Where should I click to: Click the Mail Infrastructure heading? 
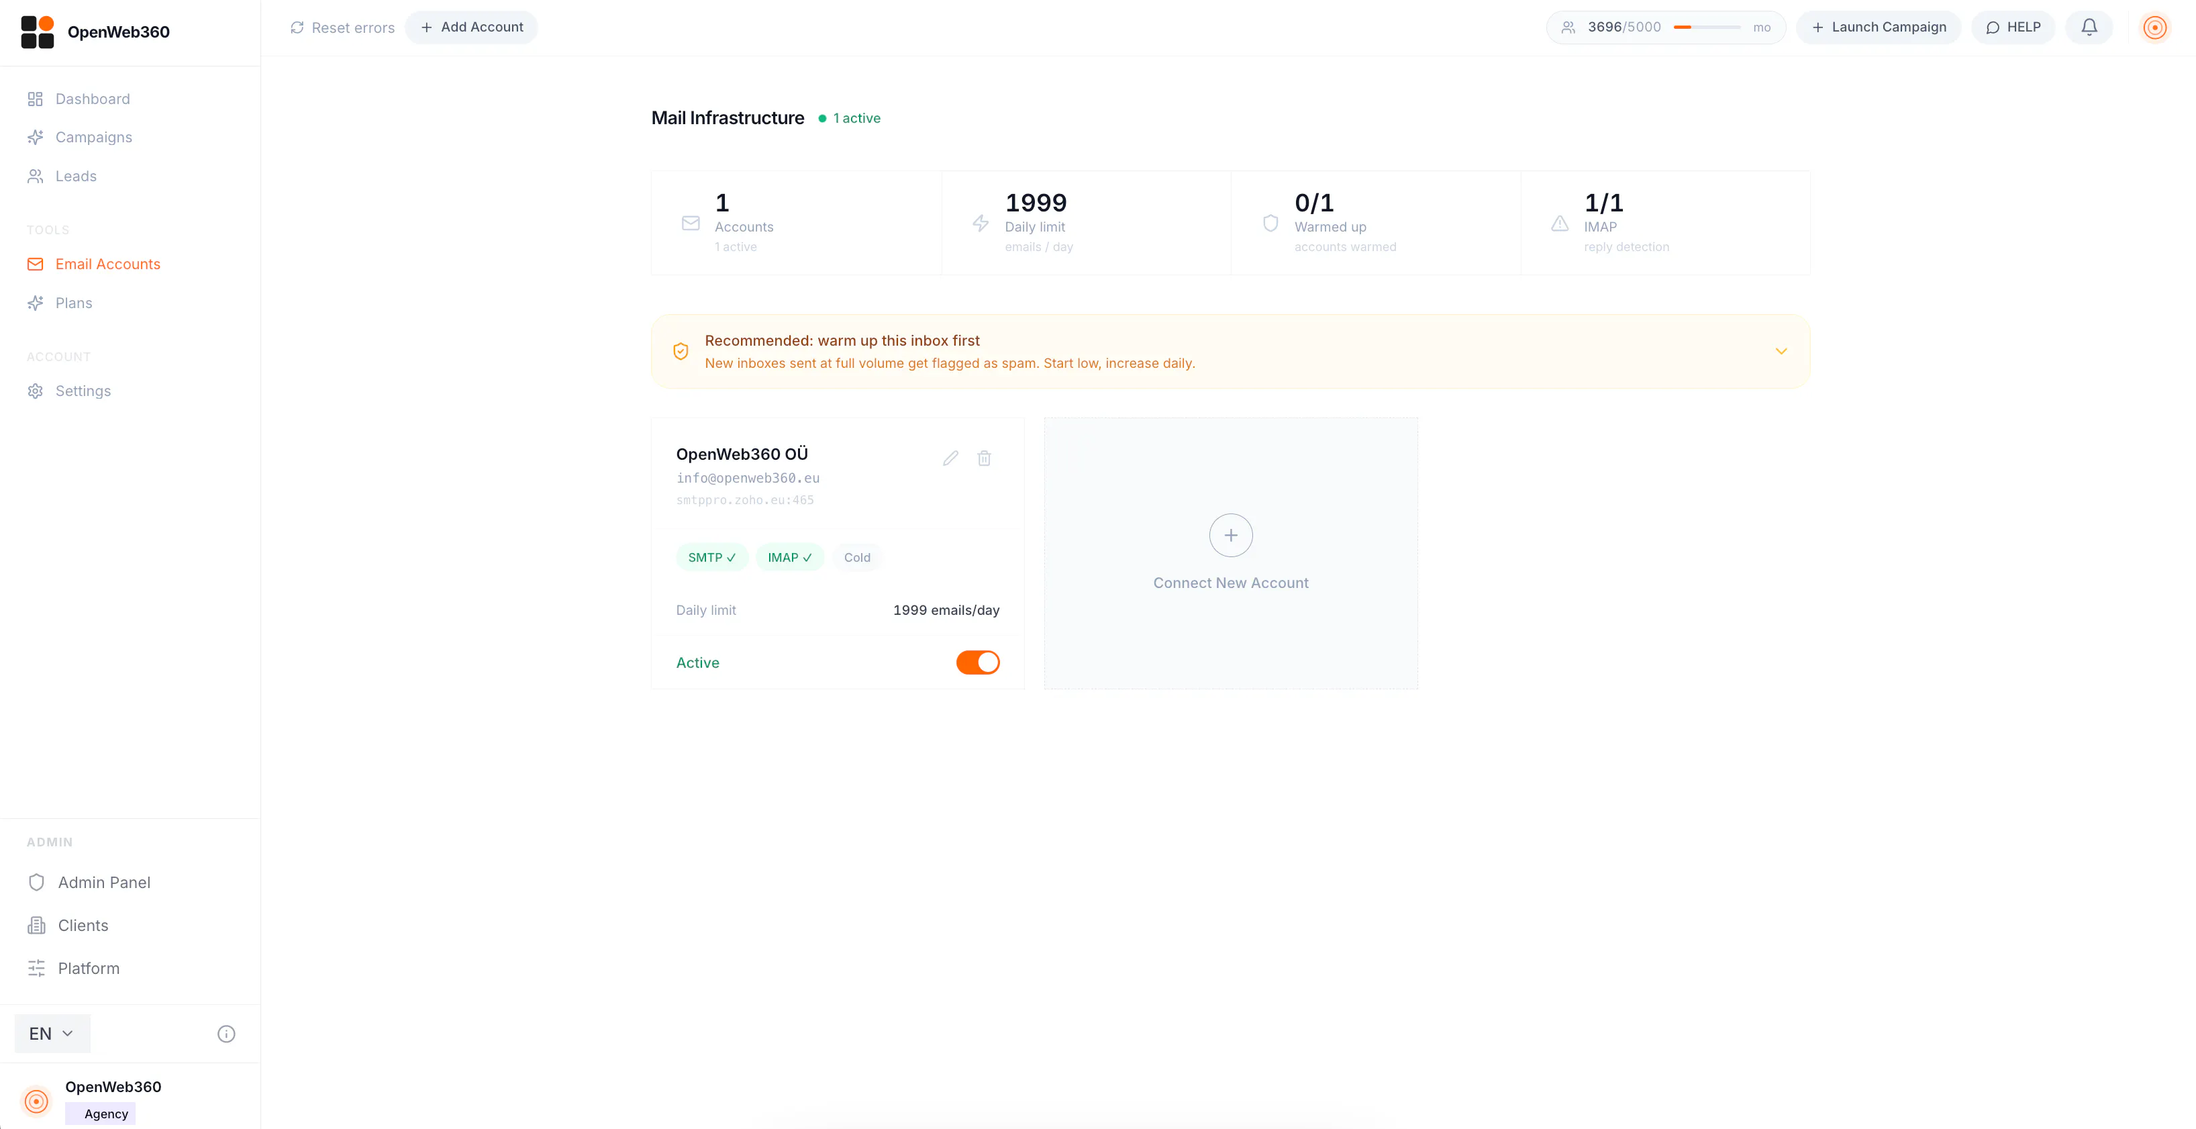click(x=727, y=117)
